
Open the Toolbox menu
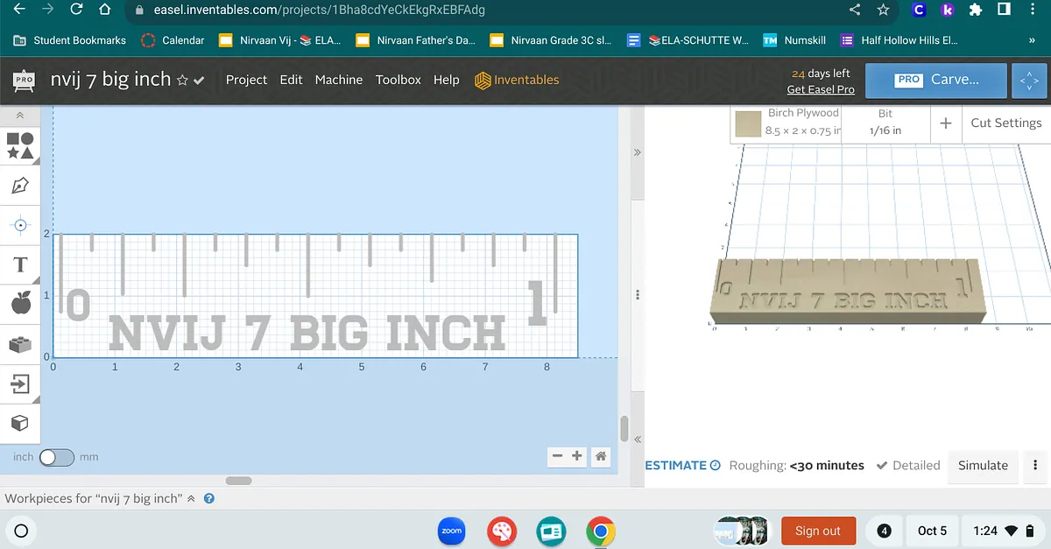[x=398, y=80]
